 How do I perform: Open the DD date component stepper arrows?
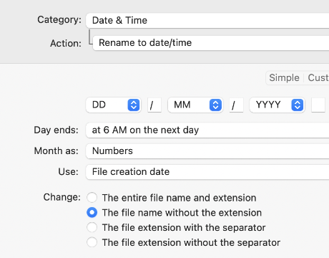point(134,105)
